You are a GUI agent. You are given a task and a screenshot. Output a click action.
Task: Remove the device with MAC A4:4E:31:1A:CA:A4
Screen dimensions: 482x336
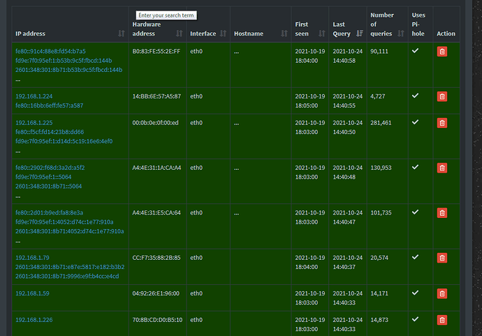click(441, 168)
